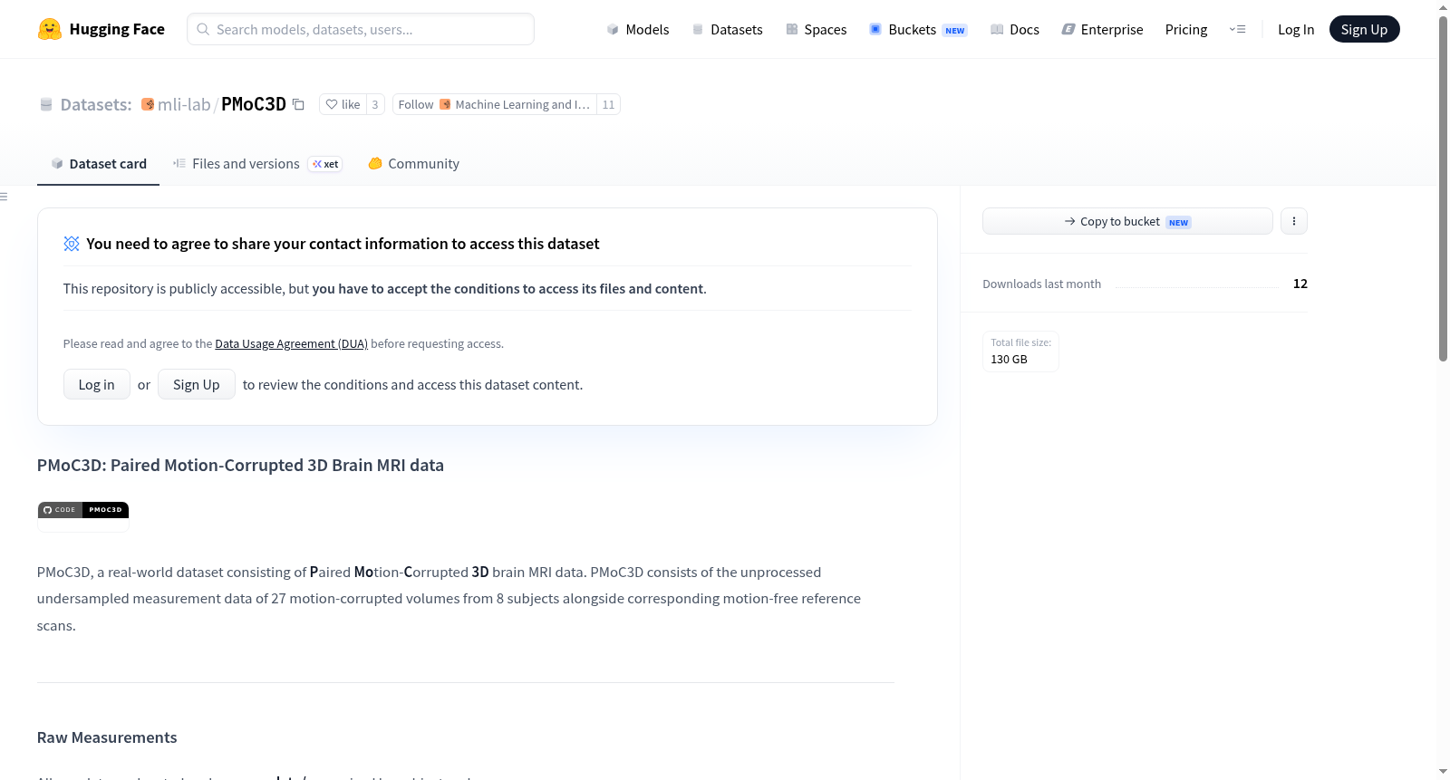Click the xet badge on Files tab

[x=325, y=164]
